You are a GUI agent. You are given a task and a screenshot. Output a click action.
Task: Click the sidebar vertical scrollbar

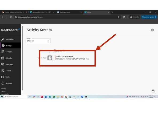[22, 58]
